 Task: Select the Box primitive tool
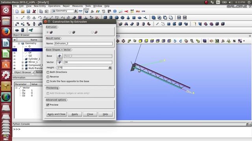pyautogui.click(x=105, y=18)
